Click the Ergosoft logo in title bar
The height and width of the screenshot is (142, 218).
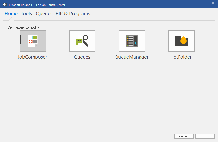point(4,4)
